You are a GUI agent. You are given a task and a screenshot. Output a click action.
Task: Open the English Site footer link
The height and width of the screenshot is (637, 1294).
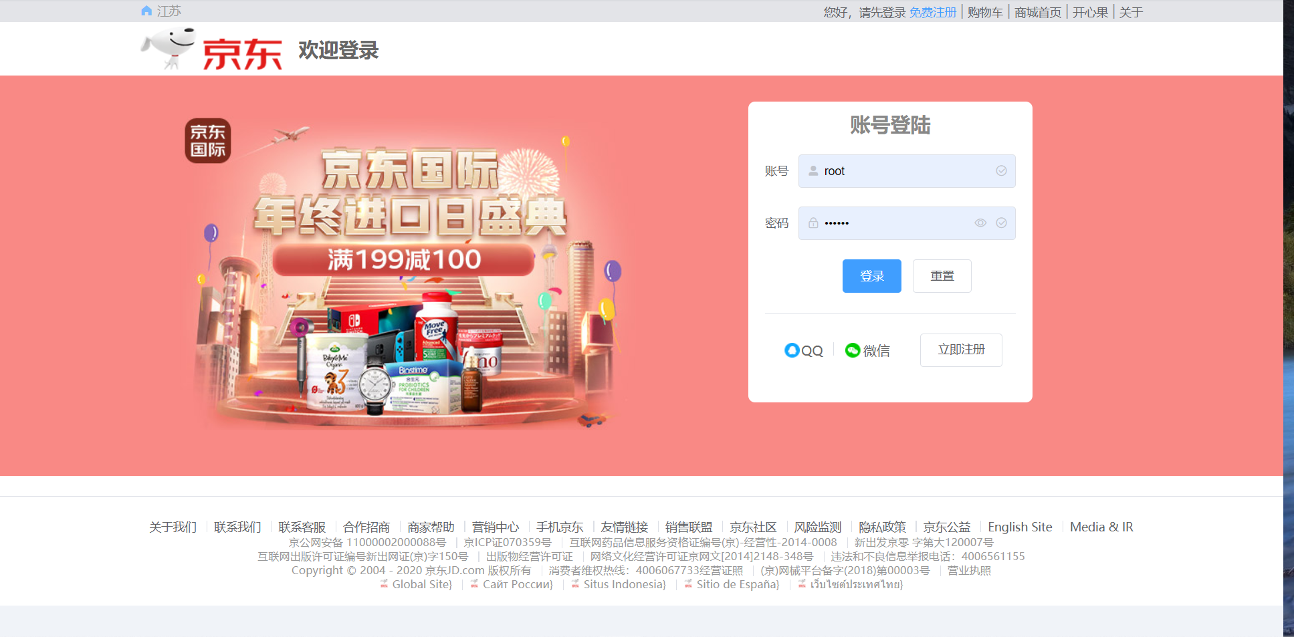click(x=1020, y=527)
